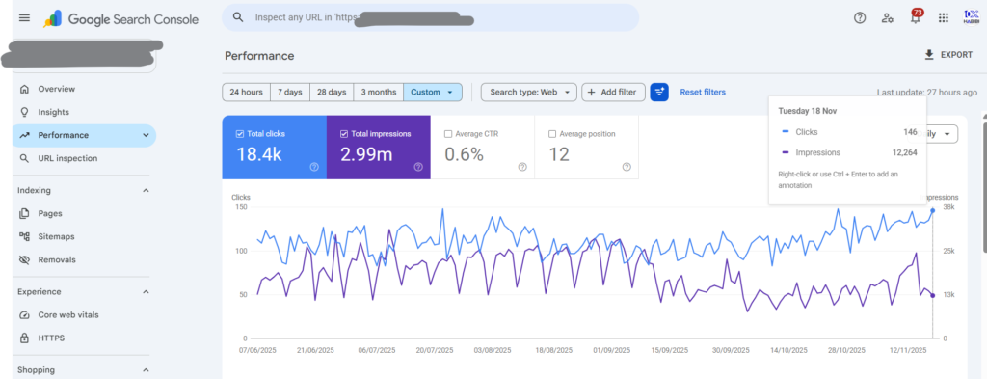Select the 24 hours date range
987x379 pixels.
[x=246, y=92]
